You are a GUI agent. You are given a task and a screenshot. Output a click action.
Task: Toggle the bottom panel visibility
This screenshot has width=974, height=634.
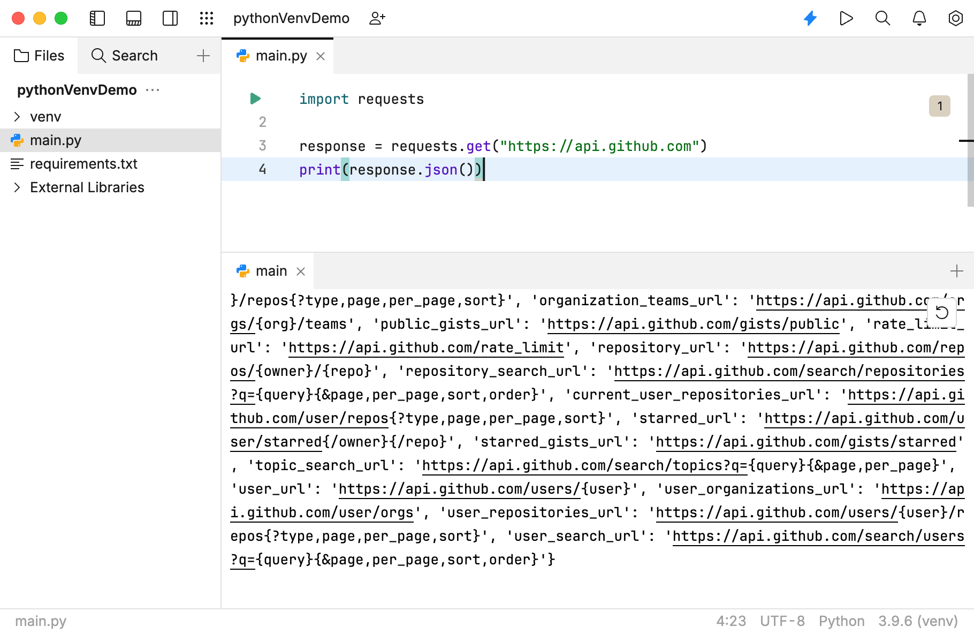pos(134,18)
